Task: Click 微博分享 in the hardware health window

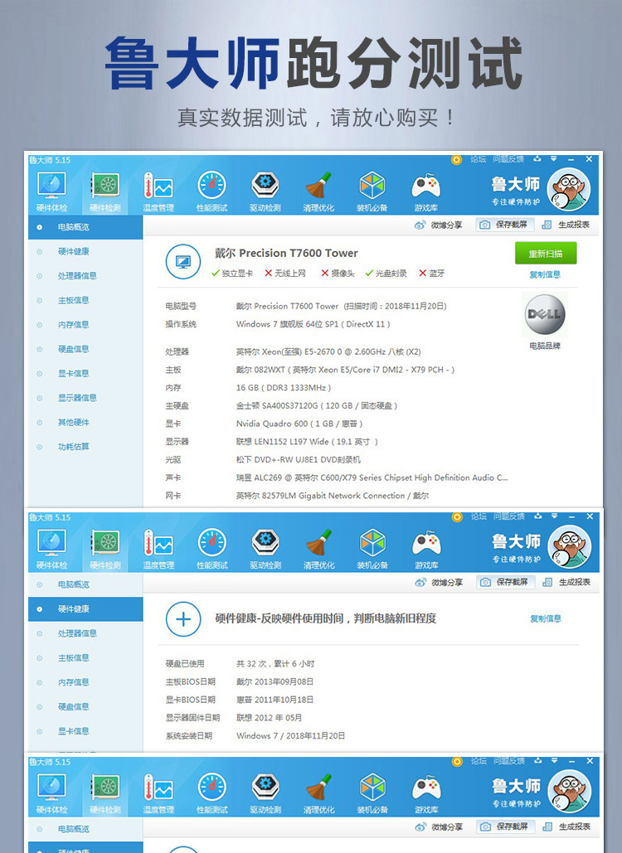Action: click(439, 582)
